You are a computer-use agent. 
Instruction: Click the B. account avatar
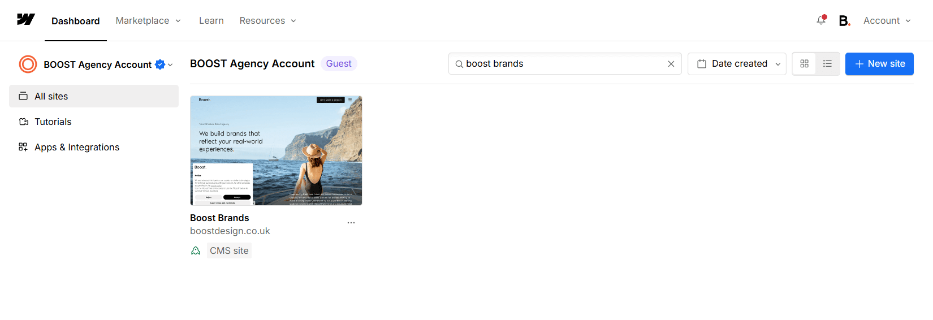coord(844,21)
